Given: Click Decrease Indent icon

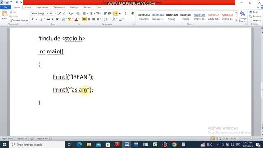Looking at the screenshot, I should (x=105, y=14).
